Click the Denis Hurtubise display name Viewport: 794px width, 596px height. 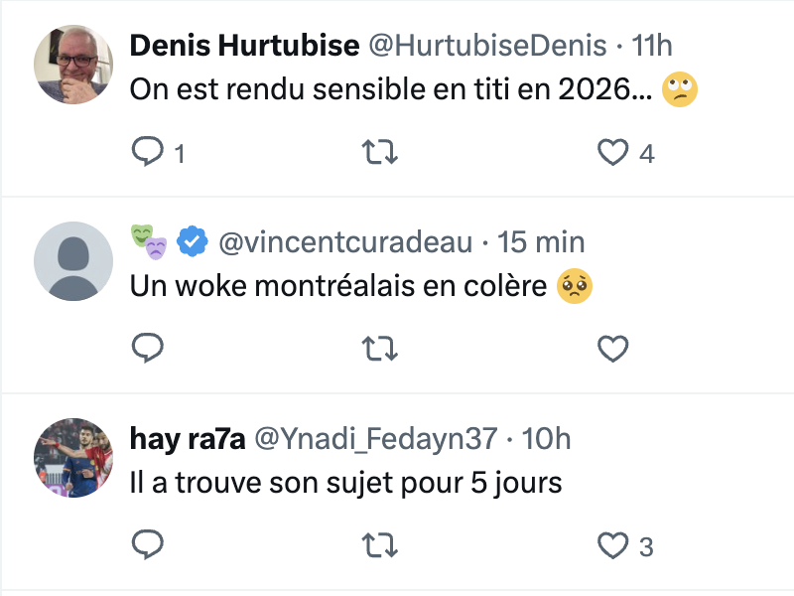click(x=244, y=45)
